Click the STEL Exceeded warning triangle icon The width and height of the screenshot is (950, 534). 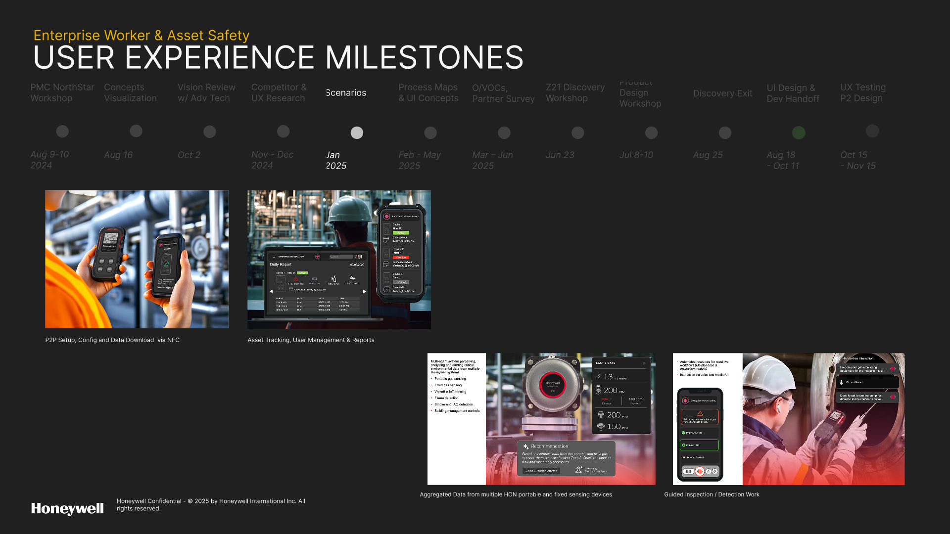point(296,279)
